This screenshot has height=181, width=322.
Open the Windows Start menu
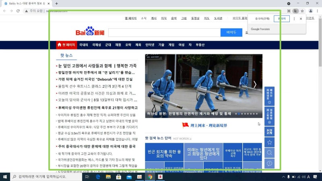click(x=5, y=177)
